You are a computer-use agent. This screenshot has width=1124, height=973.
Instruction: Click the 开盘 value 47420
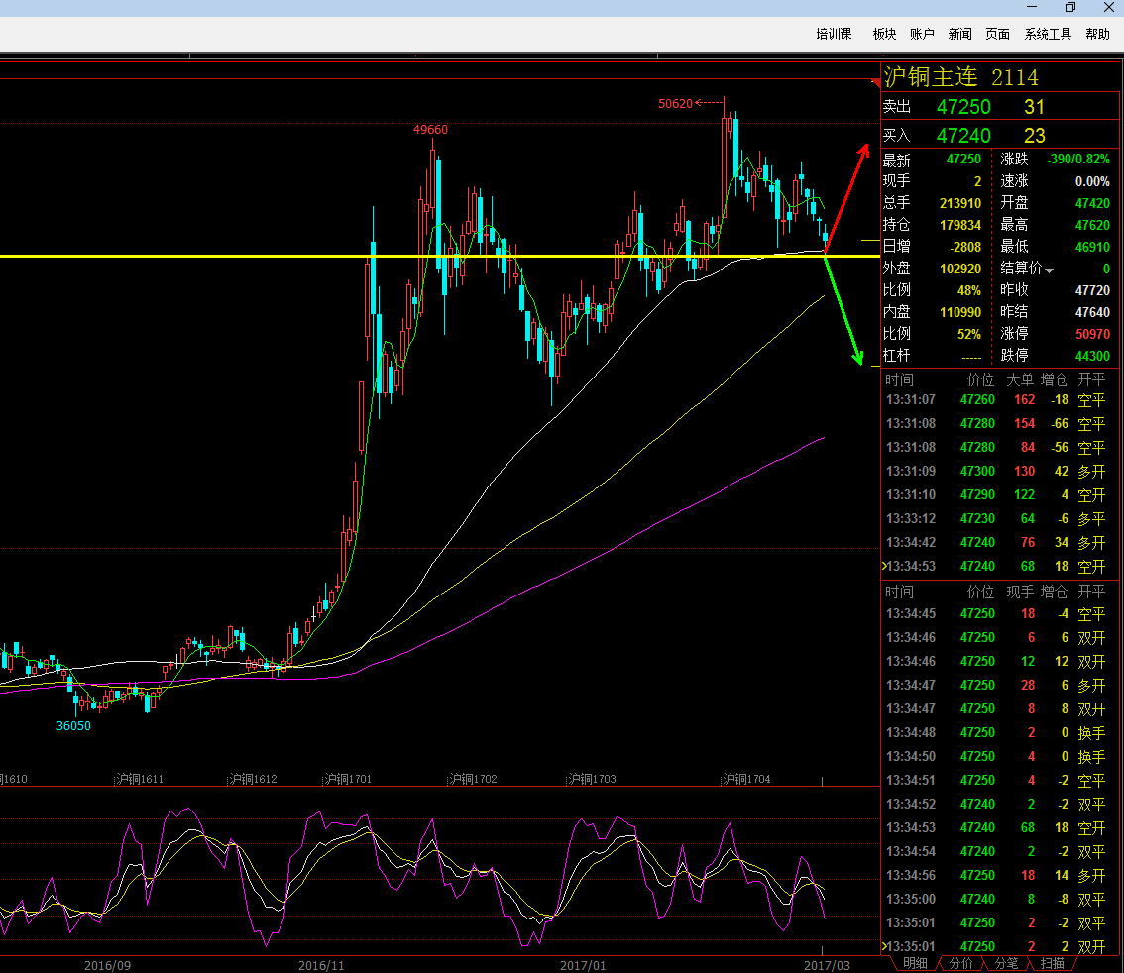1092,203
